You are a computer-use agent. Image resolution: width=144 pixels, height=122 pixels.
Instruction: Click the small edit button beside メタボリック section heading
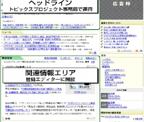pos(91,66)
